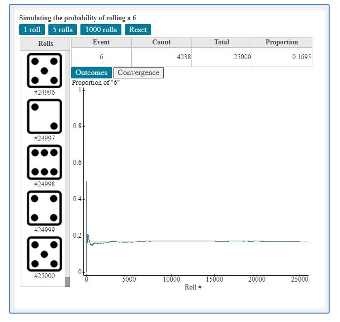Viewport: 340px width, 322px height.
Task: Click the Rolls list scrollbar thumb
Action: pos(68,282)
